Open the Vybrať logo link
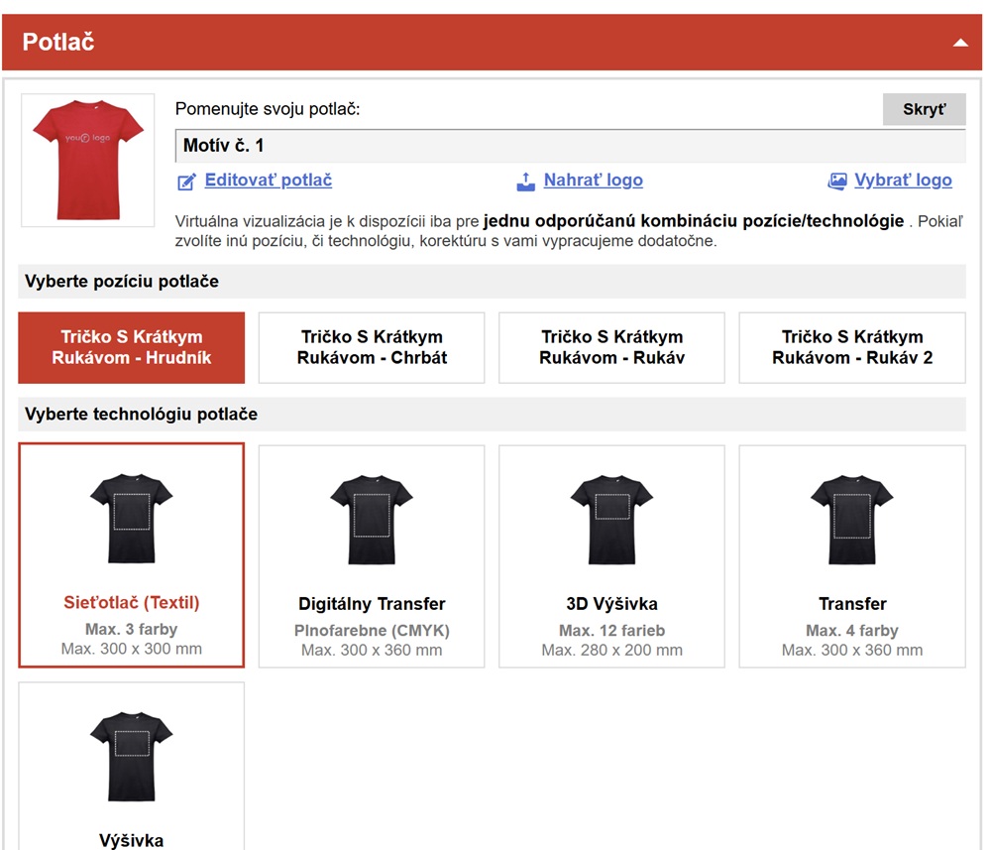The image size is (991, 850). (903, 181)
